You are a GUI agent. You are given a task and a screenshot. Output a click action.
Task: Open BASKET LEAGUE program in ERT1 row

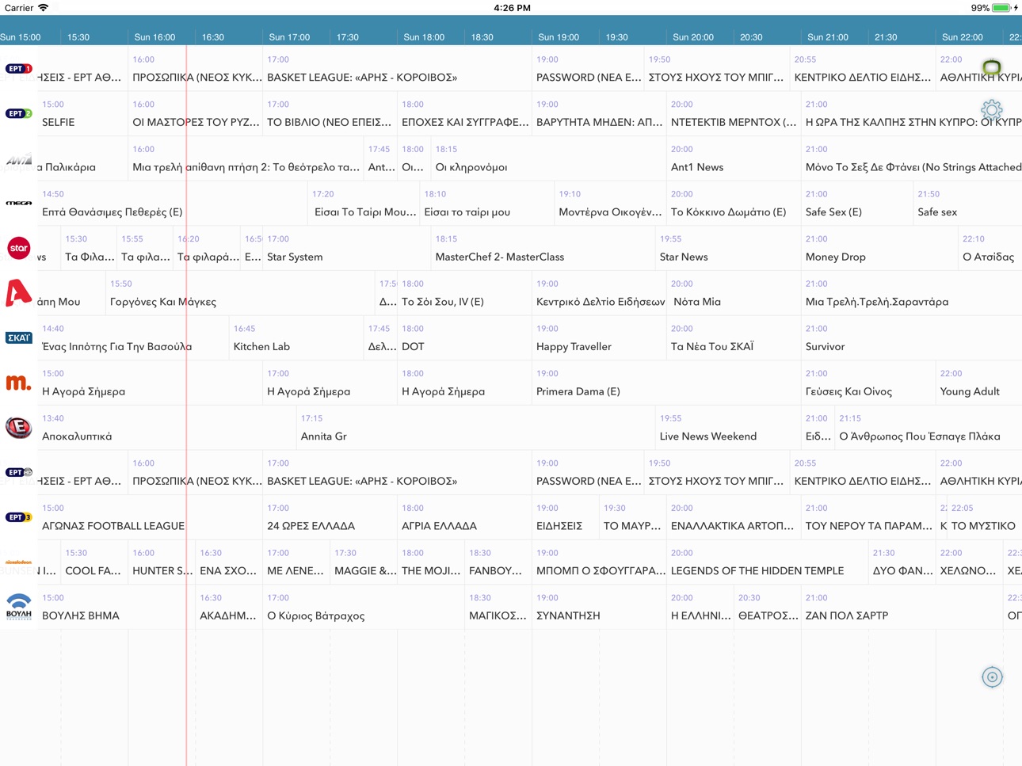(x=397, y=69)
